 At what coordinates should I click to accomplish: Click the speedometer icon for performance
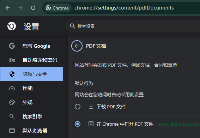pyautogui.click(x=12, y=88)
